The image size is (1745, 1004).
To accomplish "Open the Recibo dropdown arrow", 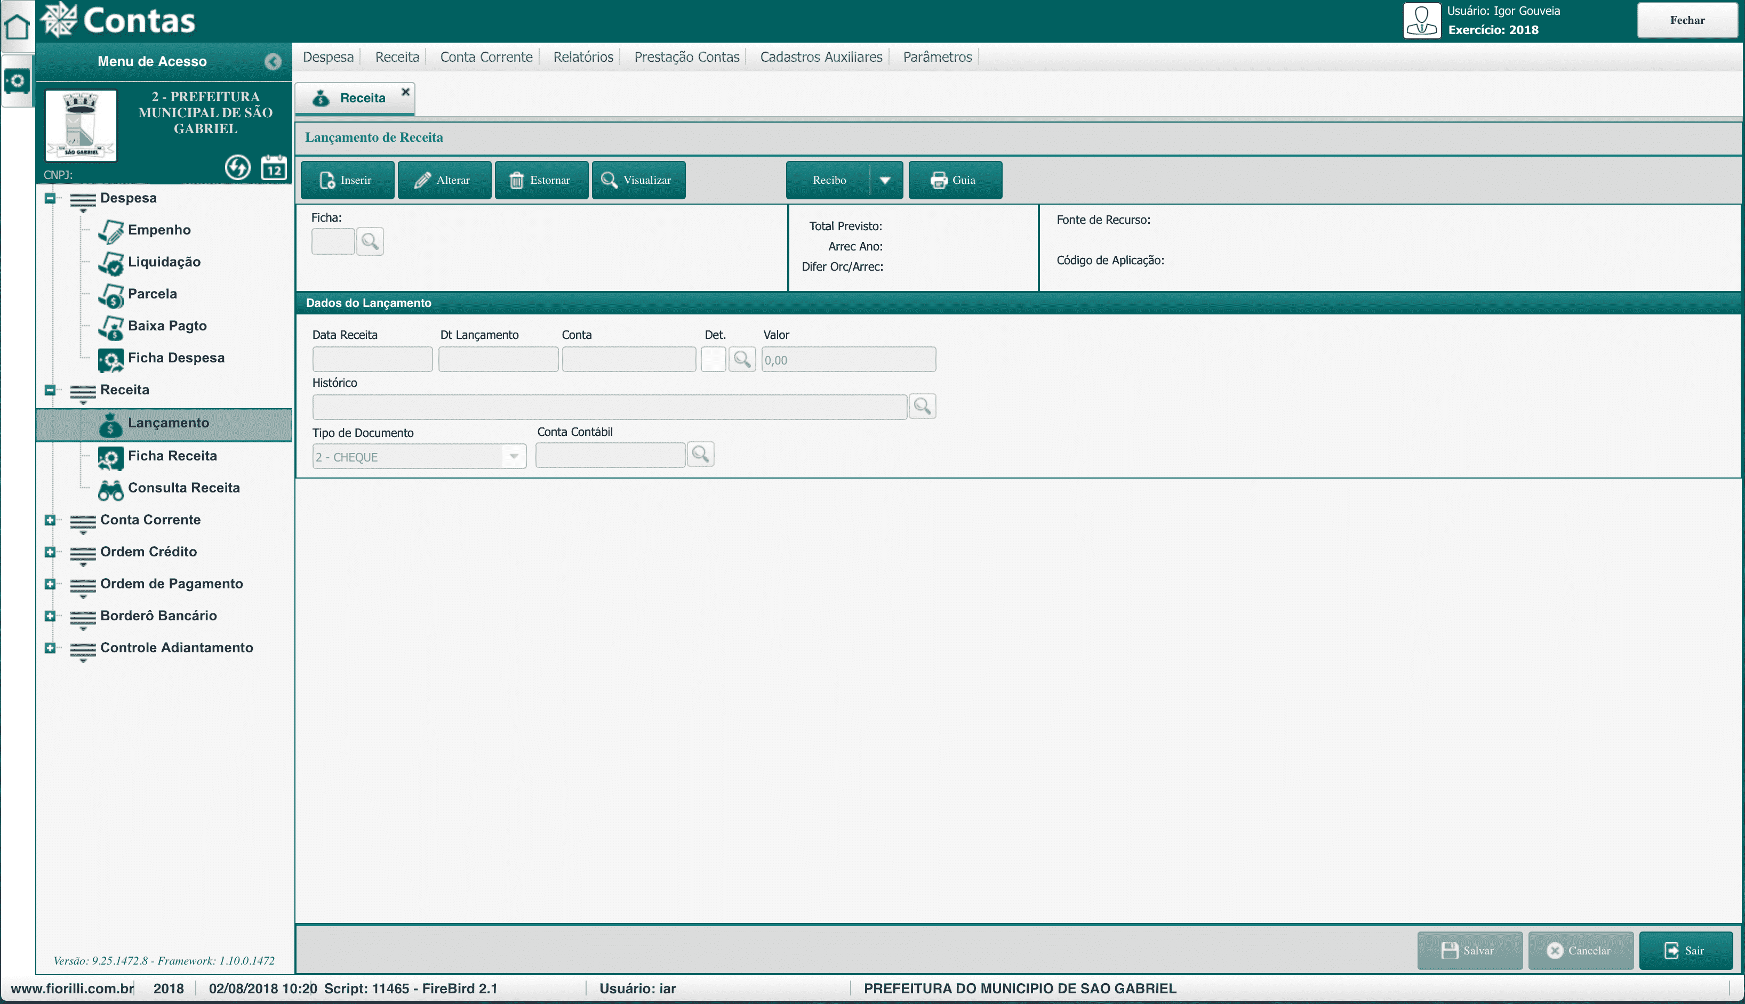I will pos(885,180).
